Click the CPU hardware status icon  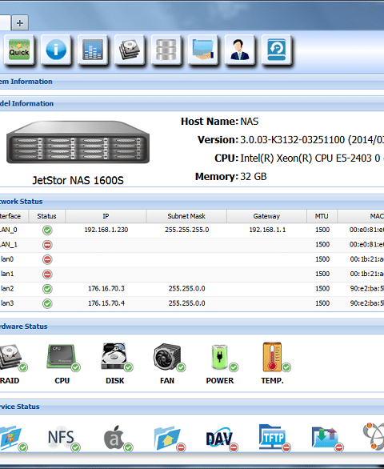click(63, 357)
